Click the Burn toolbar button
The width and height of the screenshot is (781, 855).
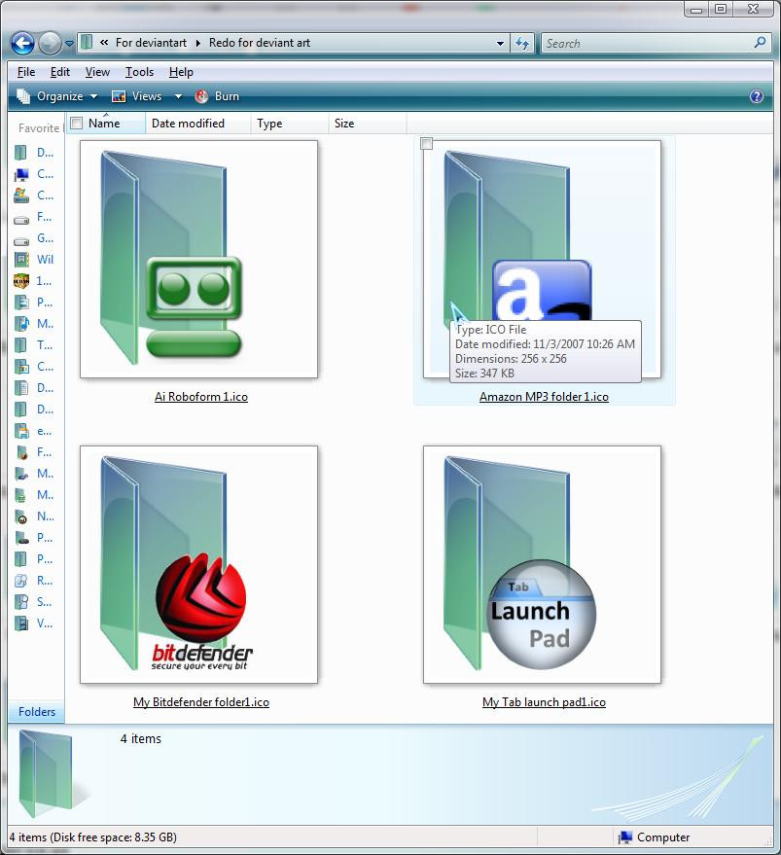click(x=217, y=96)
